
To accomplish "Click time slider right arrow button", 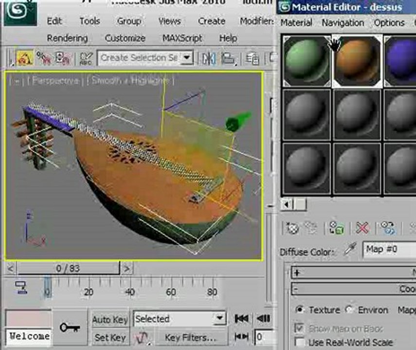I will 127,269.
